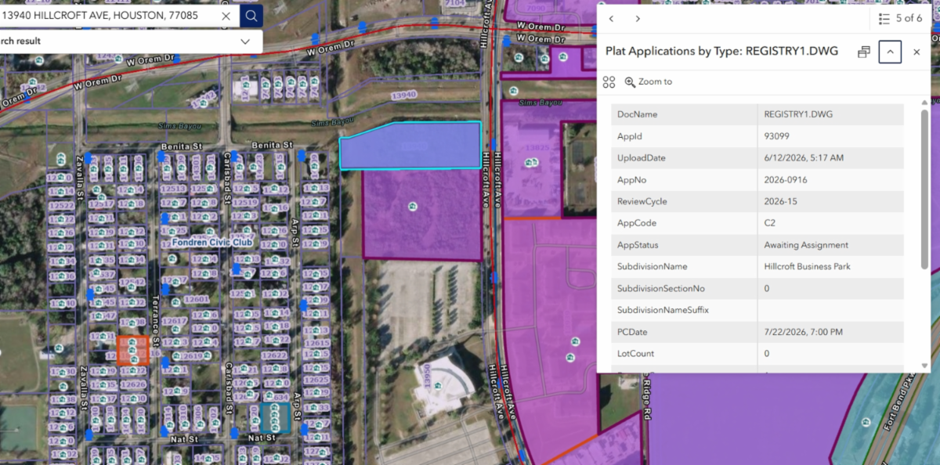Screen dimensions: 940x465
Task: Click the popup title Plat Applications by Type
Action: [x=721, y=52]
